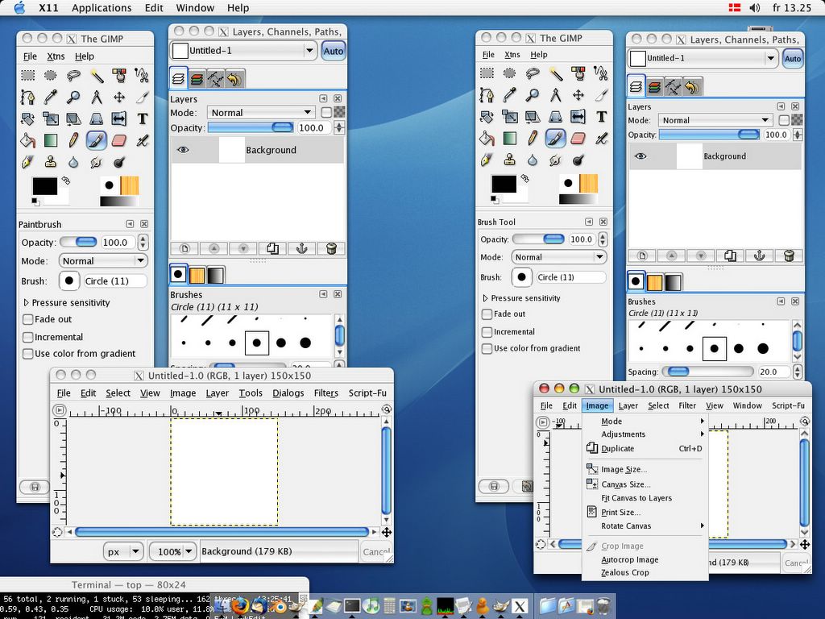Activate the Zoom magnifier tool in the left toolbox
The width and height of the screenshot is (825, 619).
(x=73, y=97)
